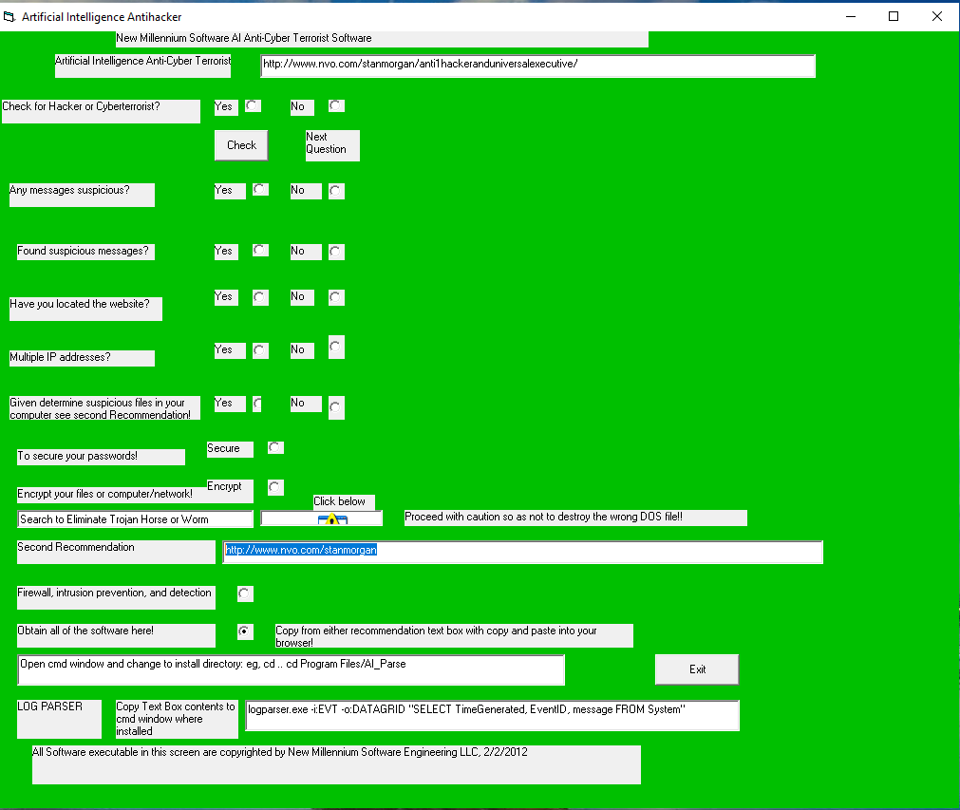This screenshot has height=810, width=960.
Task: Select Firewall, intrusion prevention, and detection option
Action: coord(245,593)
